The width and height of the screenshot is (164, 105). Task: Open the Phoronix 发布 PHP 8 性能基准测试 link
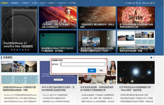coord(55,95)
